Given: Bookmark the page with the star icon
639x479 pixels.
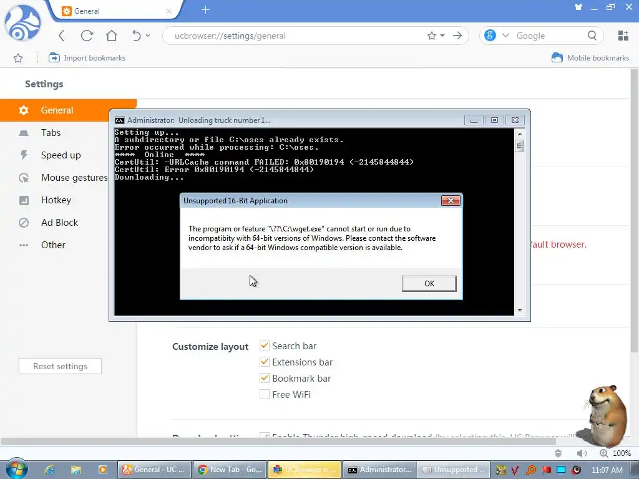Looking at the screenshot, I should pyautogui.click(x=432, y=36).
